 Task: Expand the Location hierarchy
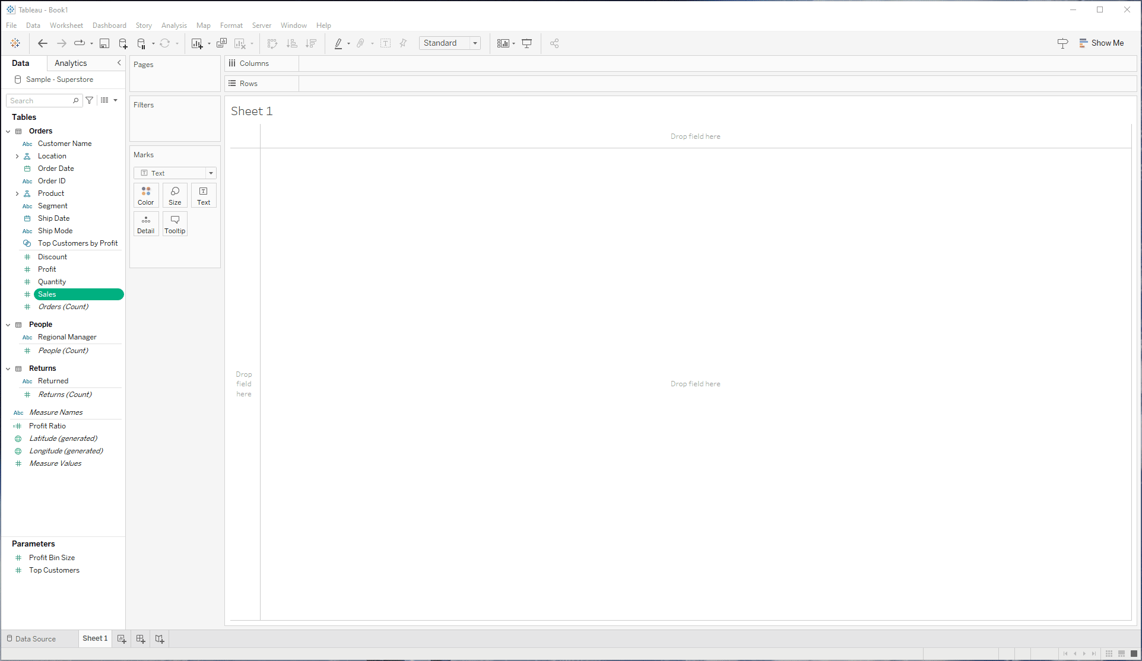tap(17, 157)
